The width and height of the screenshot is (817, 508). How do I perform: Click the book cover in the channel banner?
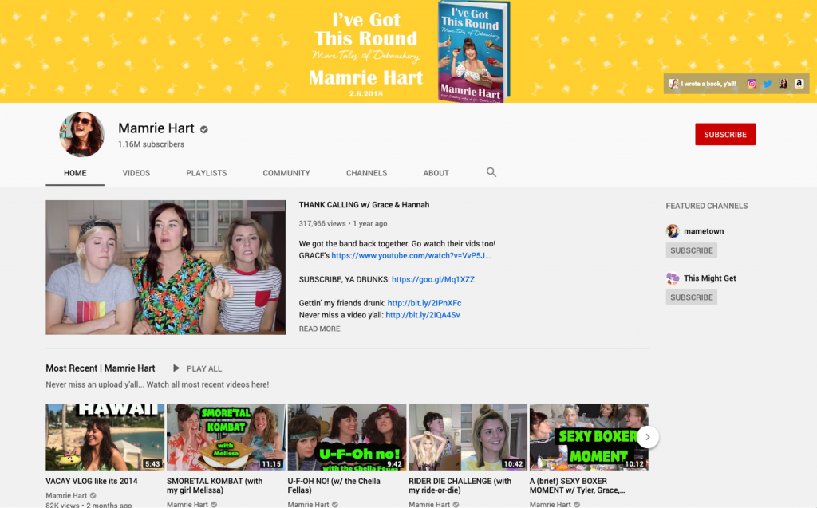473,51
